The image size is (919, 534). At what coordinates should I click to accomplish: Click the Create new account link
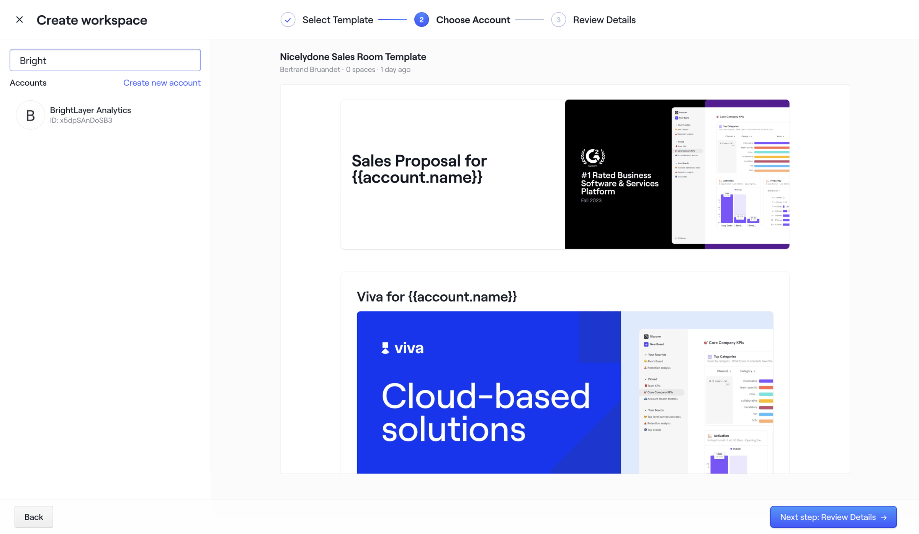[x=162, y=83]
